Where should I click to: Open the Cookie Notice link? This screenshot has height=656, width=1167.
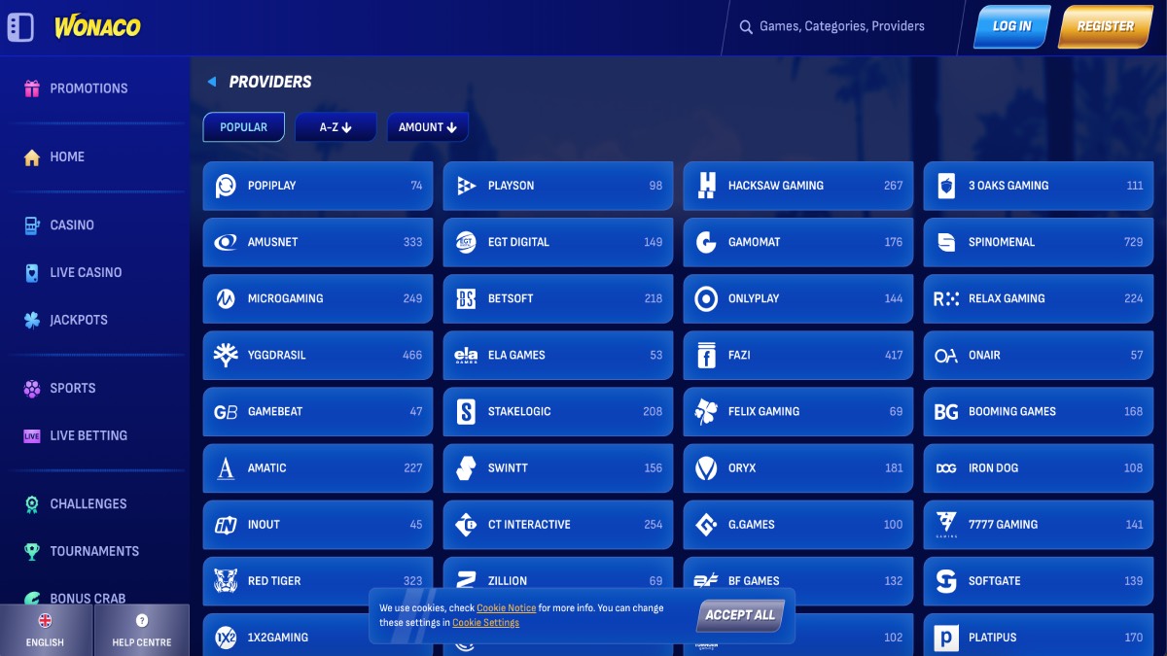tap(506, 608)
